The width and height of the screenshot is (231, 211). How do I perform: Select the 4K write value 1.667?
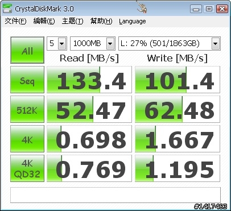point(178,139)
